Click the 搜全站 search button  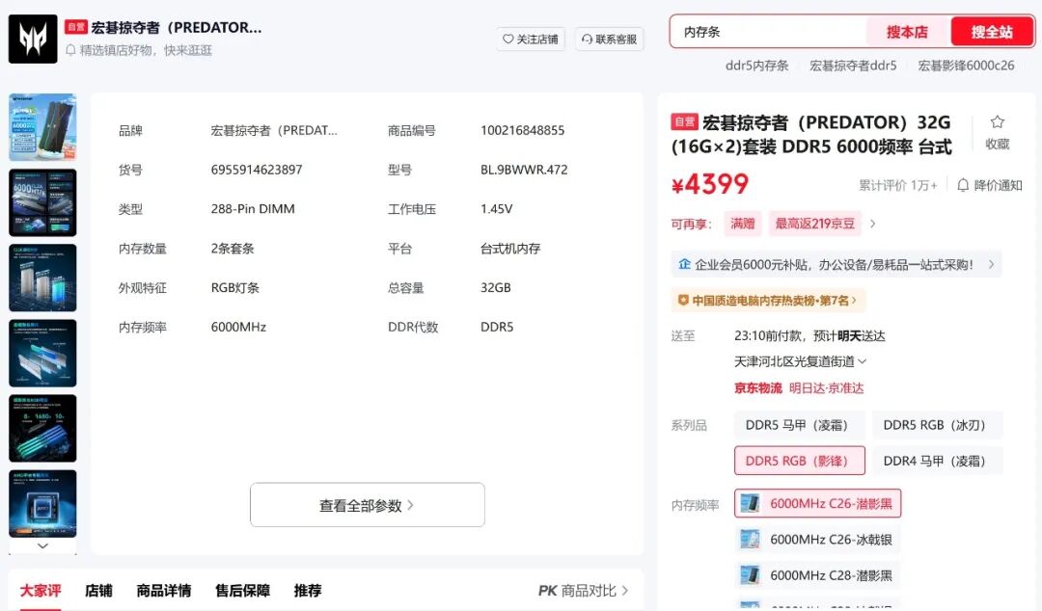(992, 32)
